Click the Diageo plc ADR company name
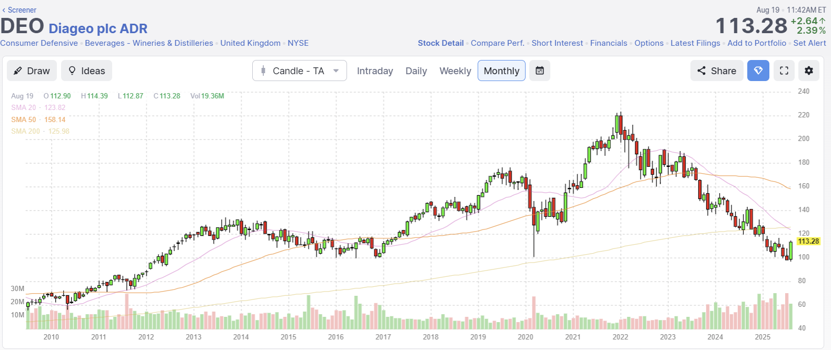The image size is (831, 350). [98, 28]
